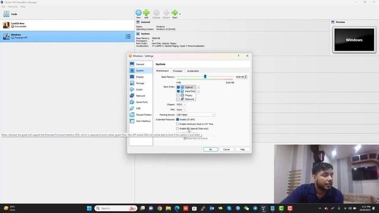Screen dimensions: 379x213
Task: Open the Machine menu
Action: click(13, 7)
